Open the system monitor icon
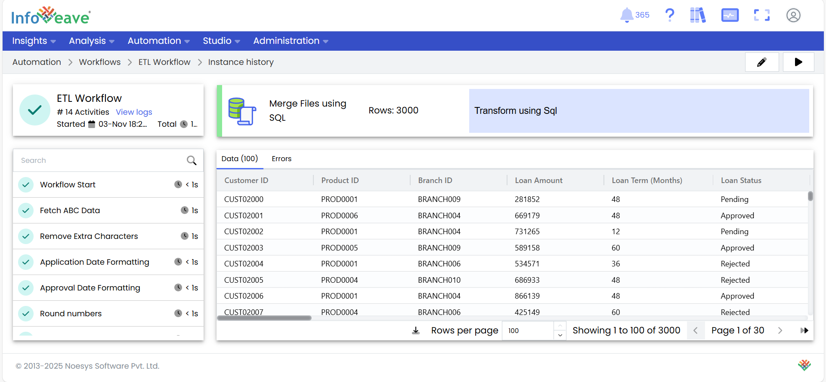The image size is (826, 382). tap(730, 15)
